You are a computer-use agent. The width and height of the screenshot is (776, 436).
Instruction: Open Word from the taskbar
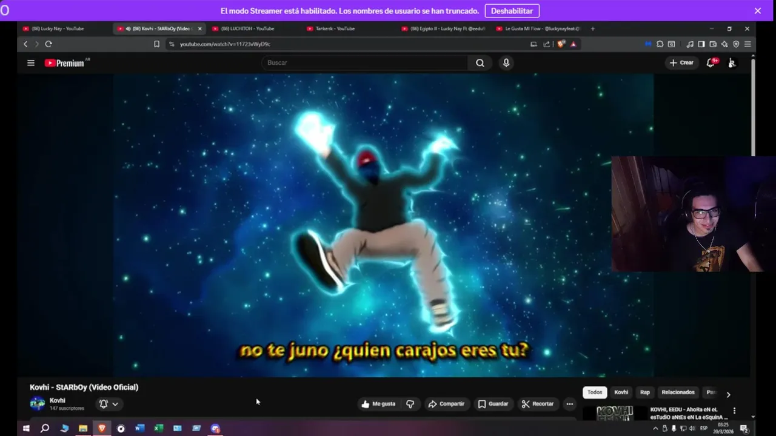139,428
